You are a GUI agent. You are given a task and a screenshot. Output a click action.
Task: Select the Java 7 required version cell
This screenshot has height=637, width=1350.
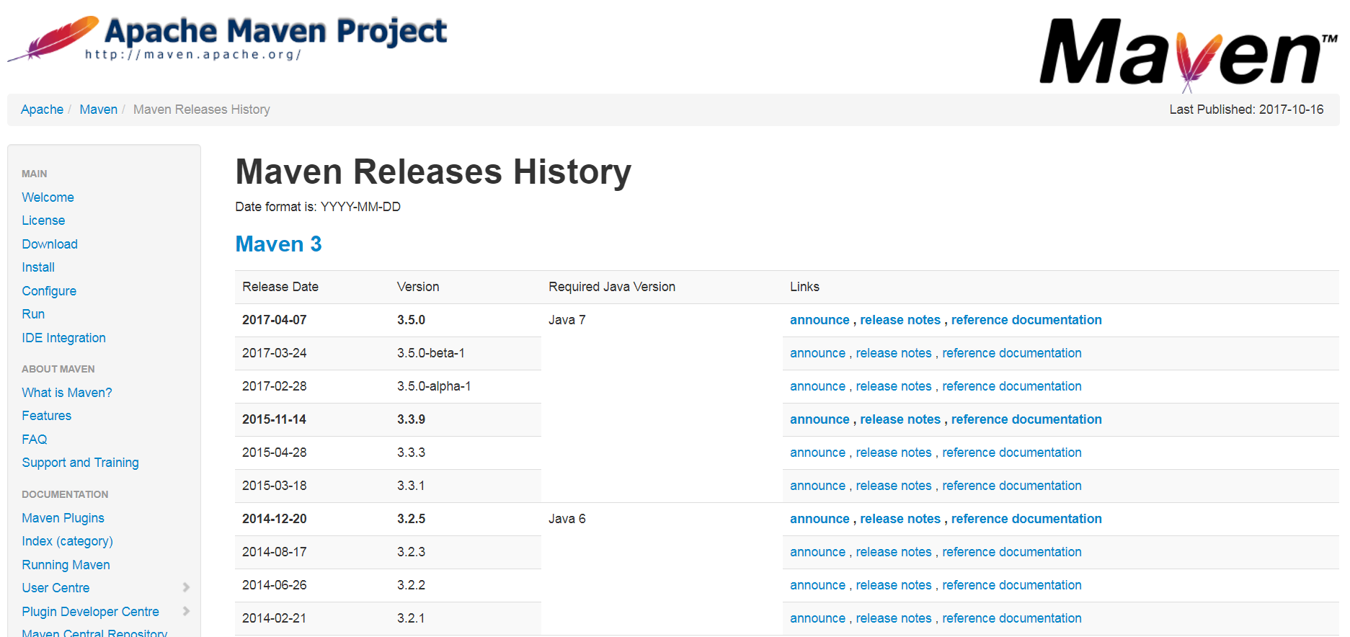click(662, 403)
